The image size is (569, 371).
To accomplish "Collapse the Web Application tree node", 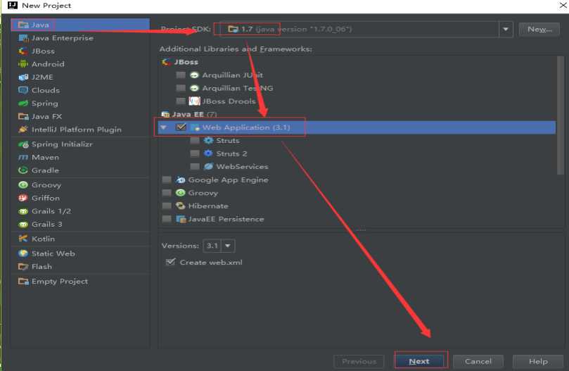I will click(164, 127).
